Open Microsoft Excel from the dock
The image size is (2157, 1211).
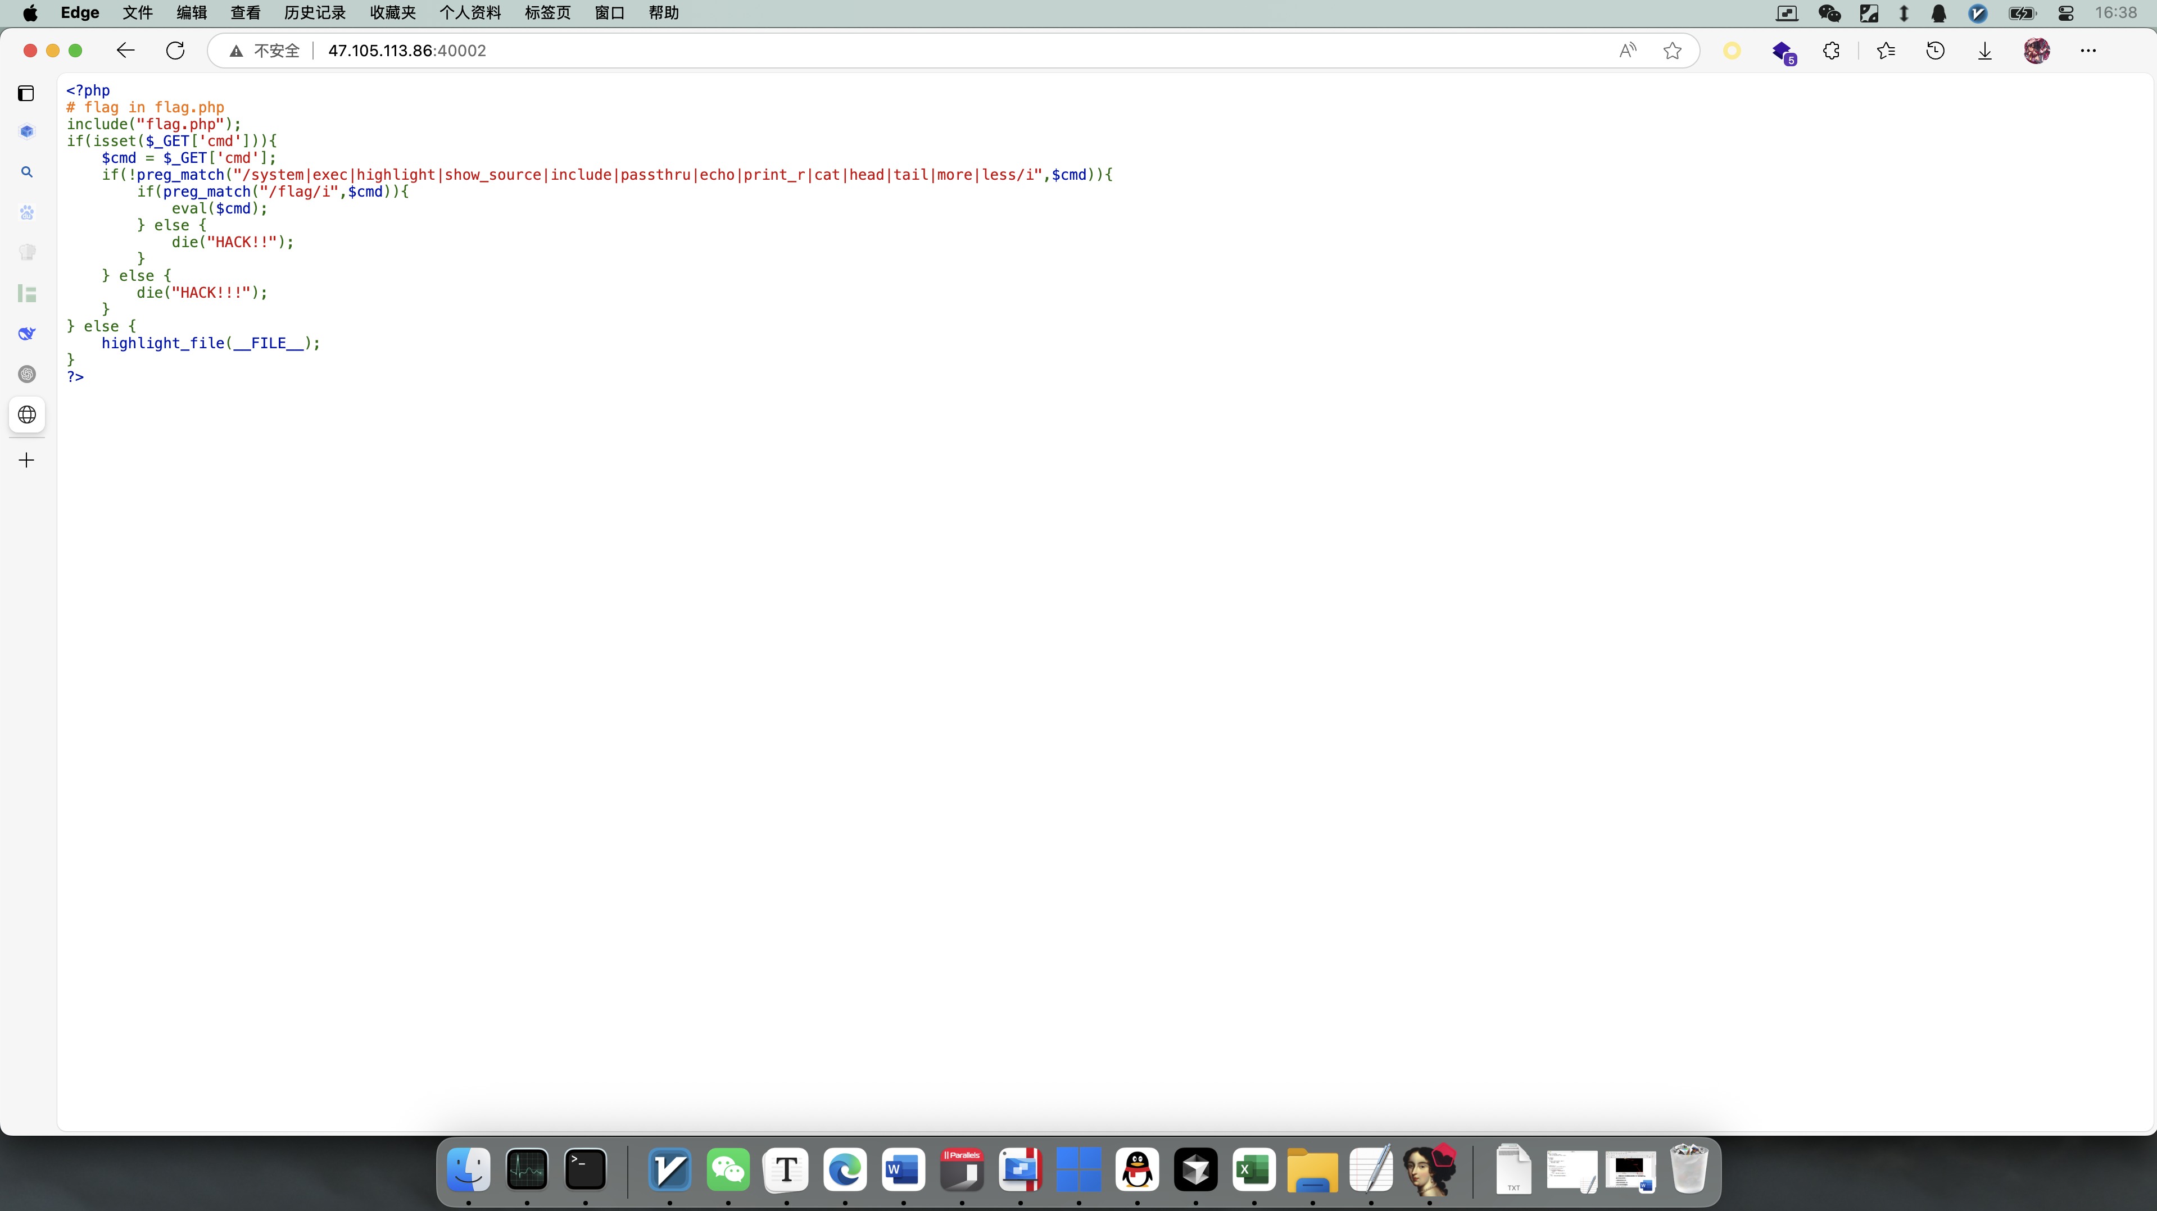click(x=1253, y=1169)
